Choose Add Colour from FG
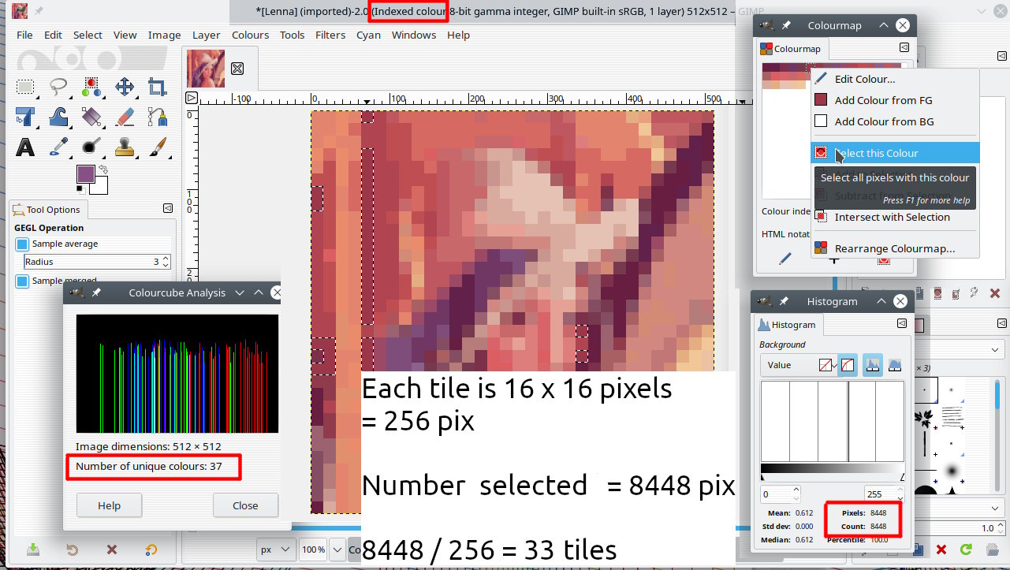 pos(895,100)
